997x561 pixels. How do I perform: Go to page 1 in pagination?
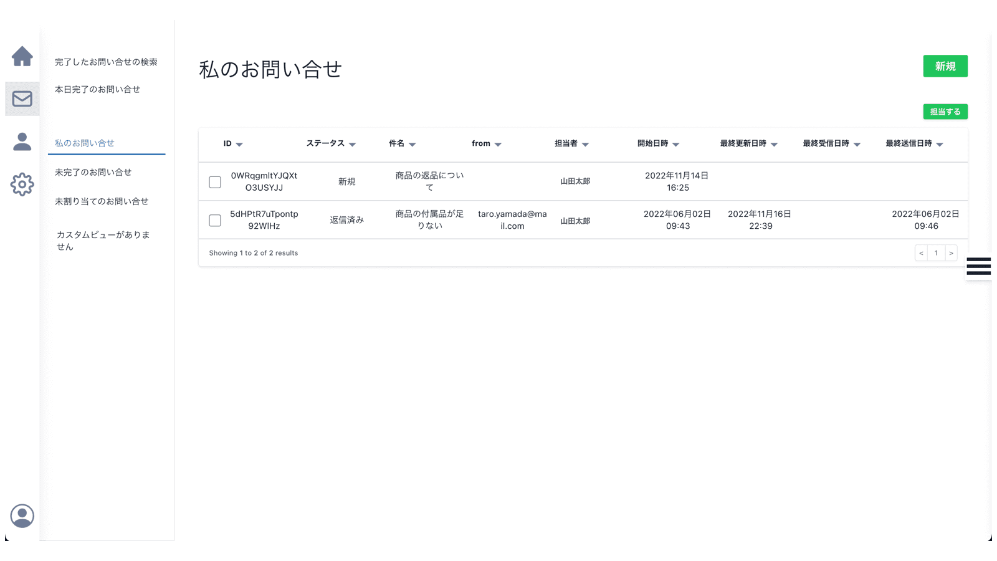(936, 253)
